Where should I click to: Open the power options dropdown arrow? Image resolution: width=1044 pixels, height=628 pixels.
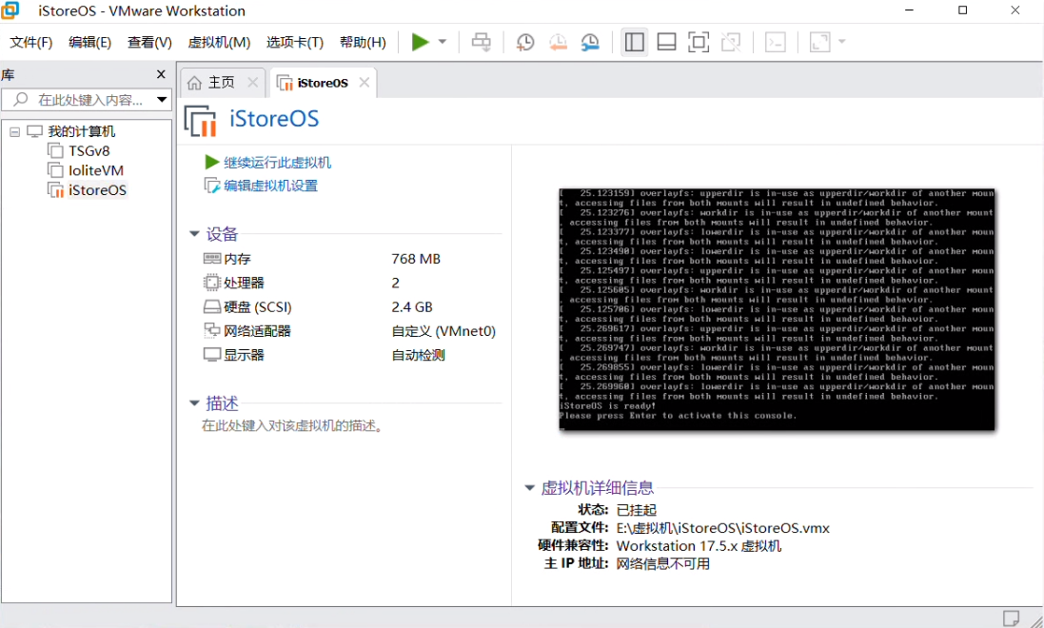443,42
